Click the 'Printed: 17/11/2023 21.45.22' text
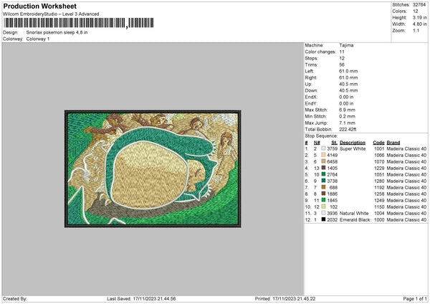430x304 pixels. [285, 299]
